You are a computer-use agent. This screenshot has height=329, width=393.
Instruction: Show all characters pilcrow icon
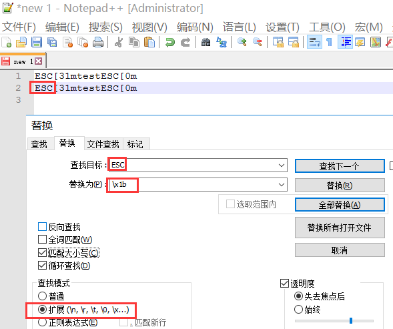coord(330,42)
